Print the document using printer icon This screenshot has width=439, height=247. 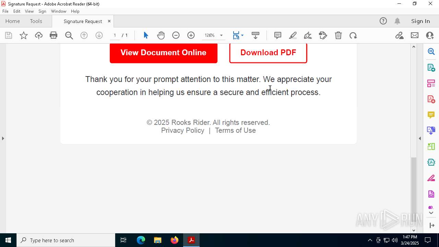[x=54, y=35]
